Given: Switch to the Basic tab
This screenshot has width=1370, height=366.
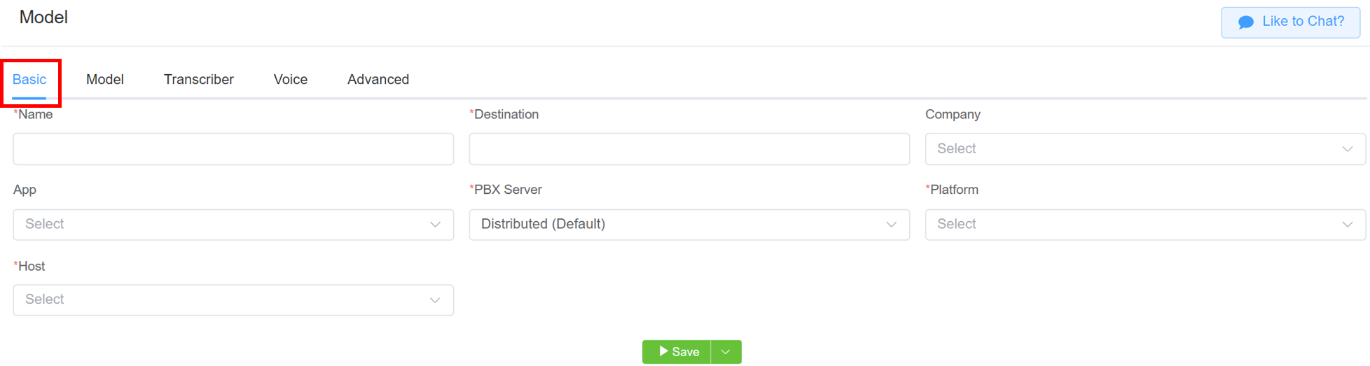Looking at the screenshot, I should [29, 80].
